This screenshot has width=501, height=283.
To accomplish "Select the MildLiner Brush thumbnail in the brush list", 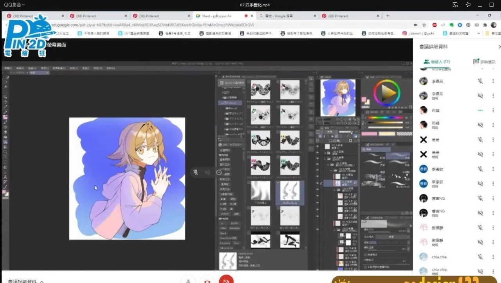I will 289,192.
